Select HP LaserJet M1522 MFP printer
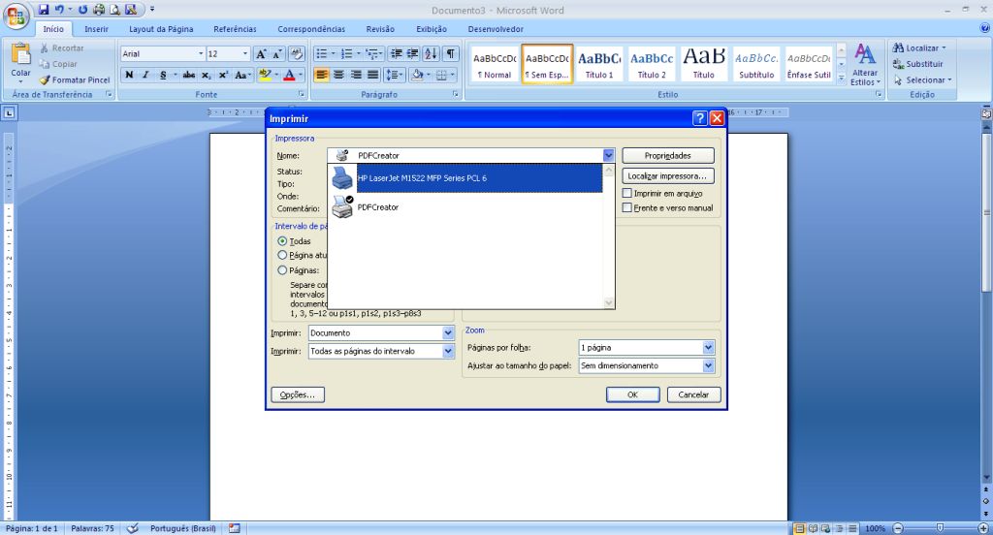 coord(465,178)
